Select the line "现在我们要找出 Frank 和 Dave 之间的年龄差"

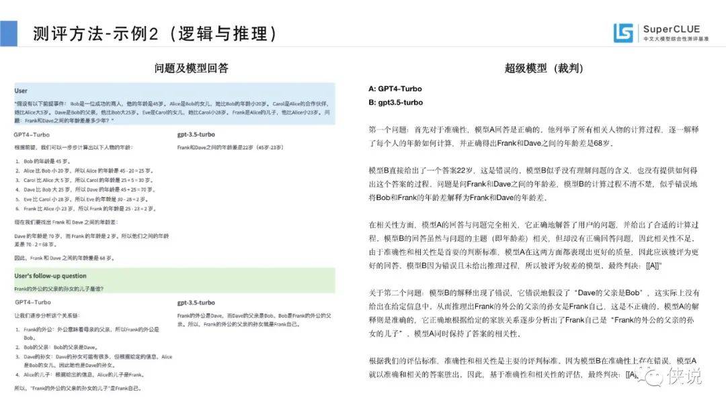(66, 222)
